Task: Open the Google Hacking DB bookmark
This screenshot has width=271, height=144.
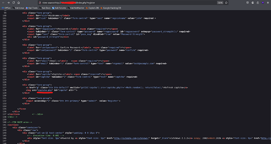Action: (x=111, y=8)
